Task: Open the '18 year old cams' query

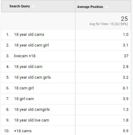Action: (x=29, y=35)
